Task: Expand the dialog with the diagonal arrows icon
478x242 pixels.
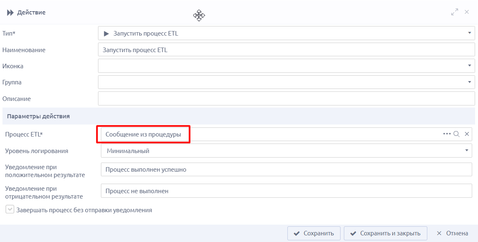Action: coord(454,12)
